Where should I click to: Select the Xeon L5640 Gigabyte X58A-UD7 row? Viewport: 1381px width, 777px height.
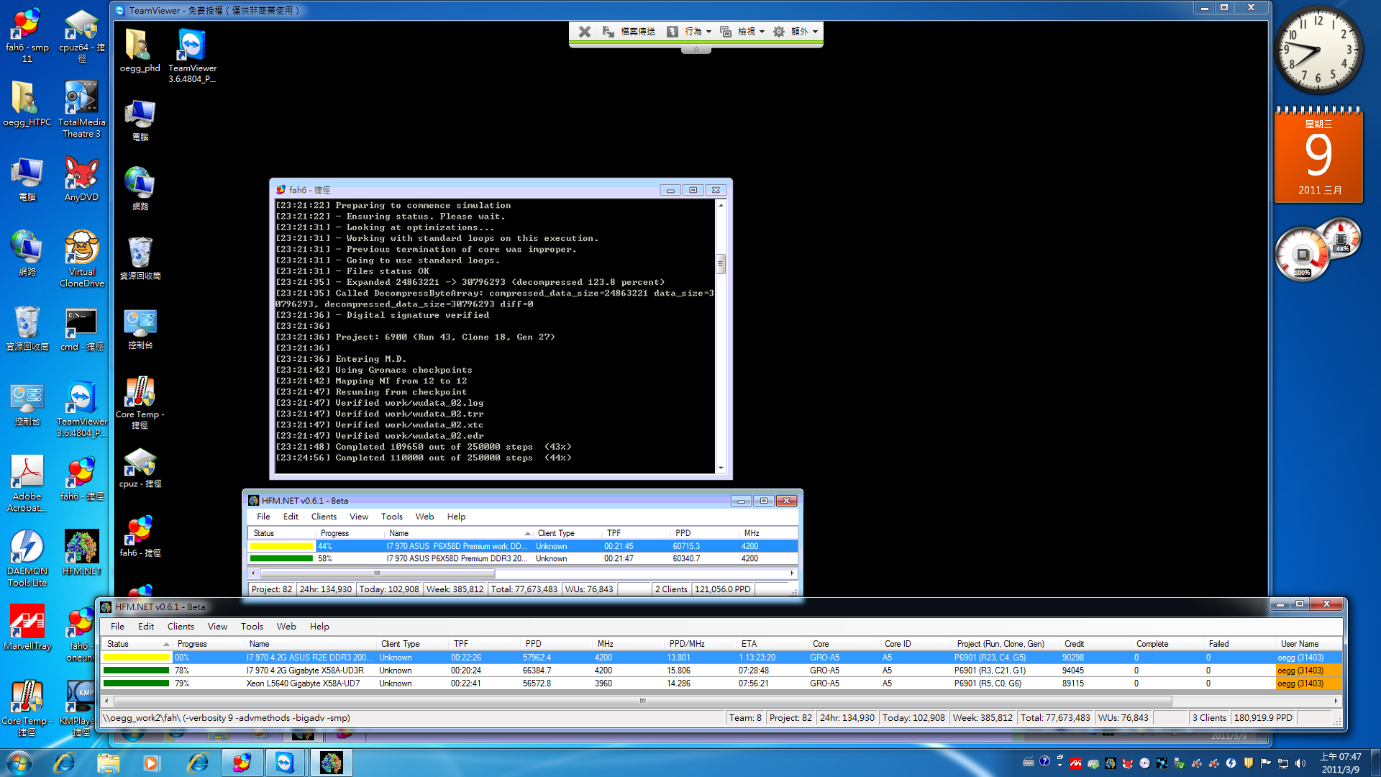pos(721,683)
